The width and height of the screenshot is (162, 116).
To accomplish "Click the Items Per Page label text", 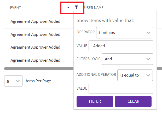I will [38, 81].
